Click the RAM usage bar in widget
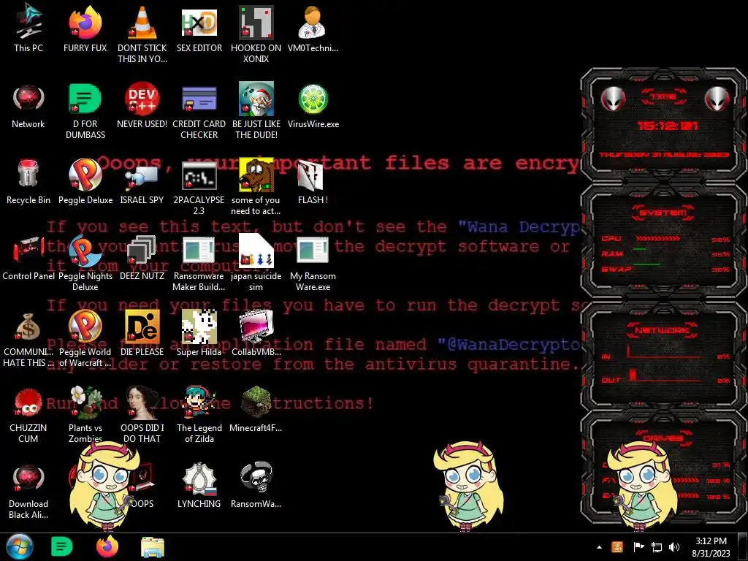Viewport: 748px width, 561px height. point(640,249)
